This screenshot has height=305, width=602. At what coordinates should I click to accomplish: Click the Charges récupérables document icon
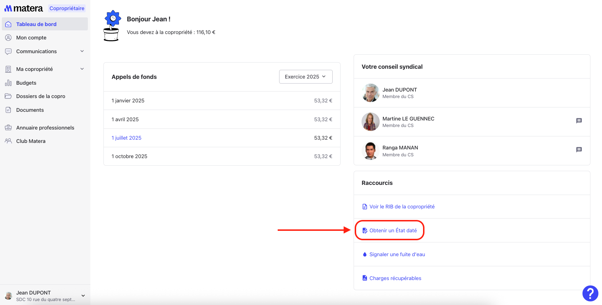(x=364, y=278)
